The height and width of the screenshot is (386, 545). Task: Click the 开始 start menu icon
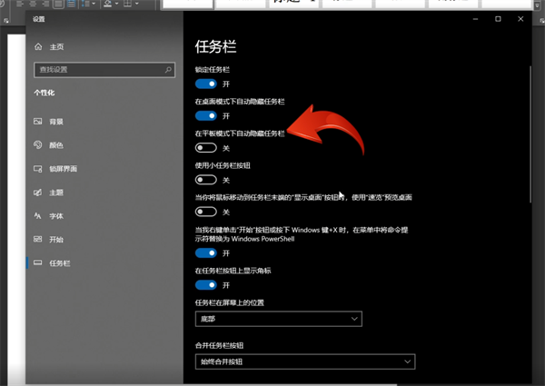coord(37,239)
